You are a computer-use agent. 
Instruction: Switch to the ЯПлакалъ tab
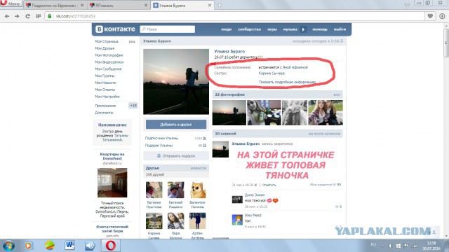(x=117, y=5)
